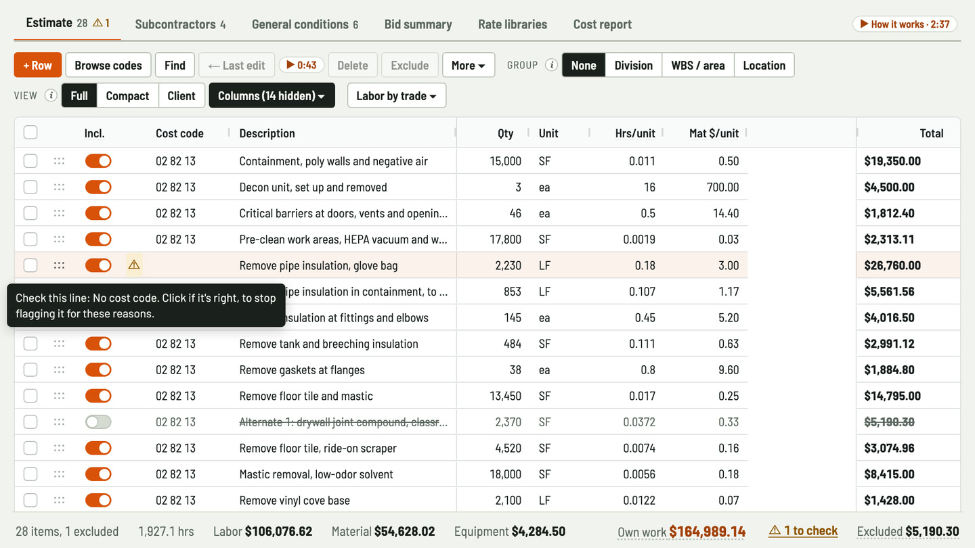The width and height of the screenshot is (975, 548).
Task: Open the Rate libraries tab
Action: coord(513,24)
